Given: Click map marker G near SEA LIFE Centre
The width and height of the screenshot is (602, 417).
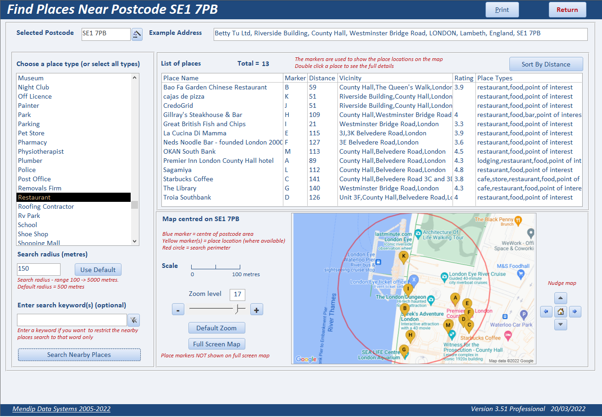Looking at the screenshot, I should click(x=403, y=350).
